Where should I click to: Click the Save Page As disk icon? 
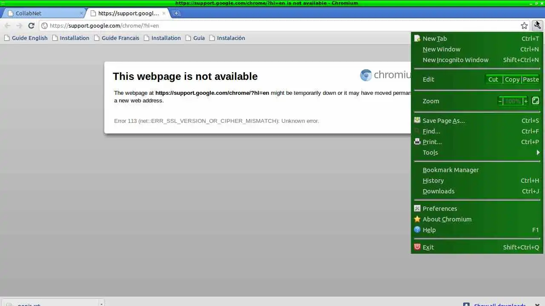pyautogui.click(x=417, y=120)
